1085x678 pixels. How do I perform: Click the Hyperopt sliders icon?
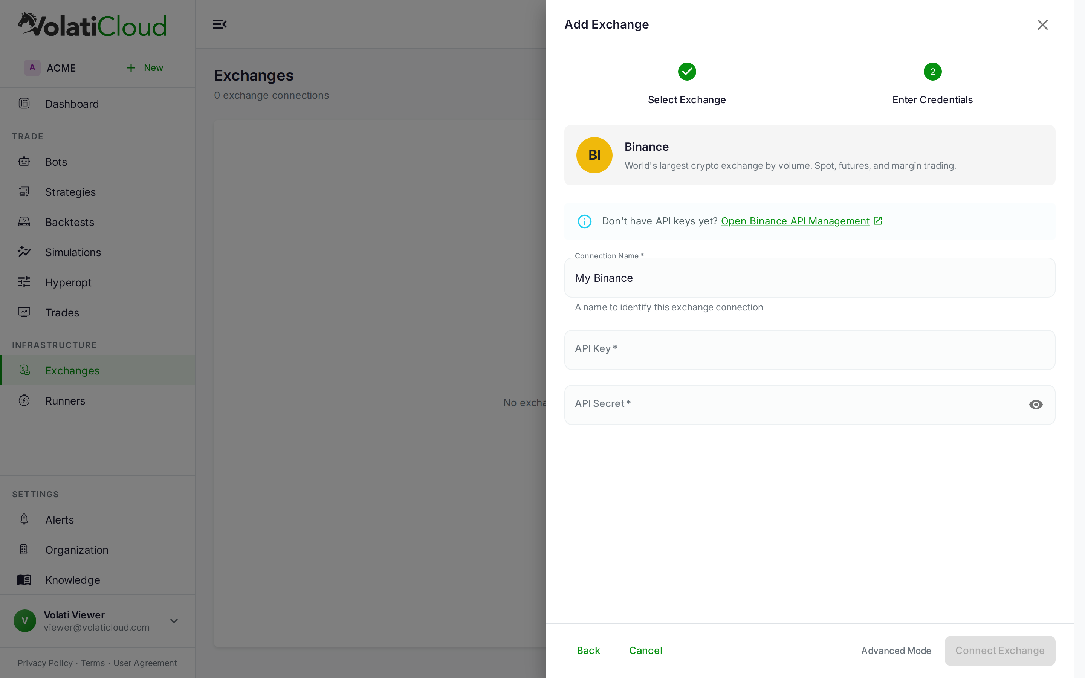(x=24, y=282)
